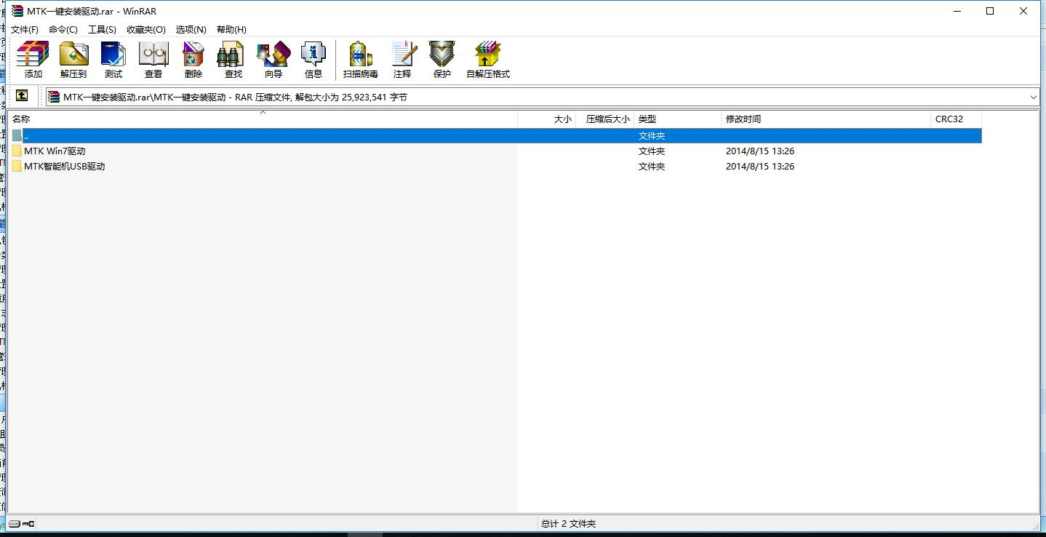Open the 帮助(H) menu
Viewport: 1046px width, 537px height.
coord(231,30)
